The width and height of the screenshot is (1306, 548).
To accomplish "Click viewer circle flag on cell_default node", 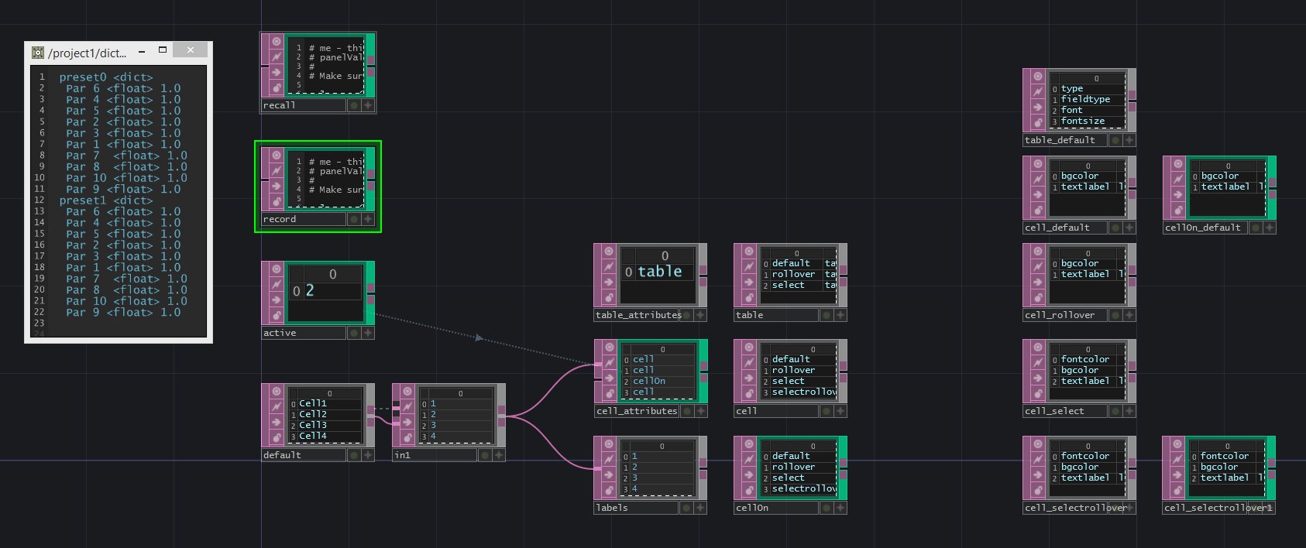I will pyautogui.click(x=1038, y=164).
